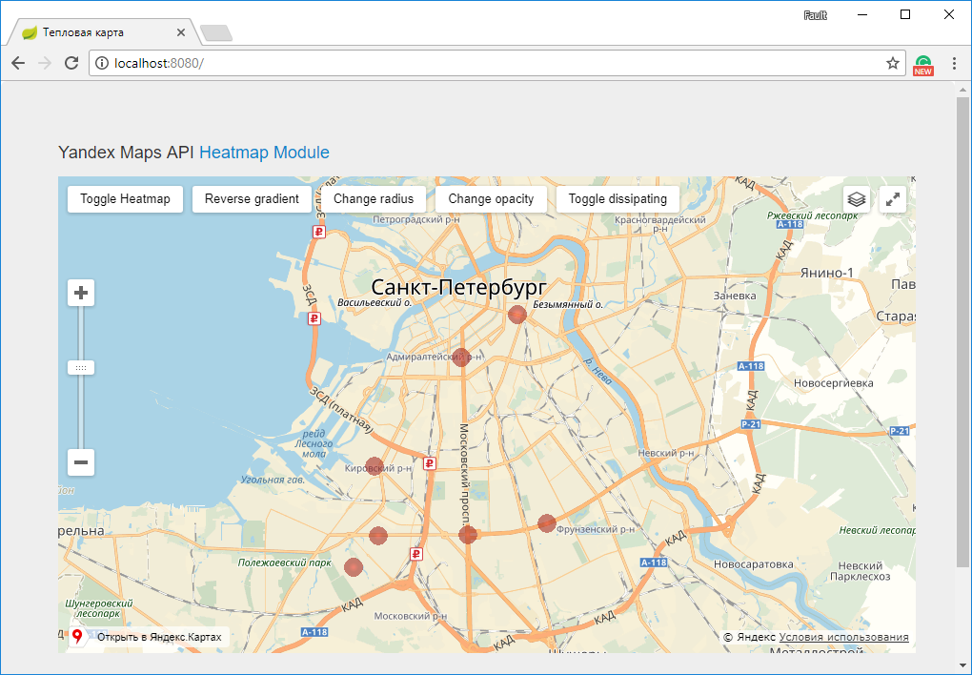Viewport: 972px width, 675px height.
Task: Click the red Yandex pin icon
Action: coord(77,636)
